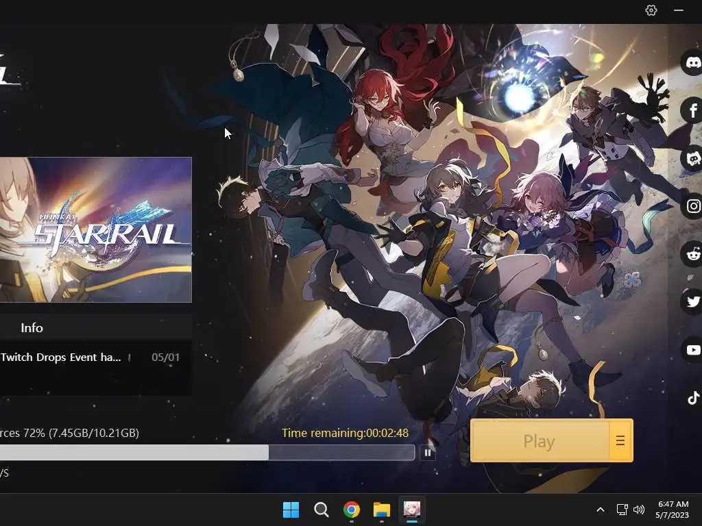Open File Explorer from taskbar
This screenshot has height=526, width=702.
[x=382, y=510]
